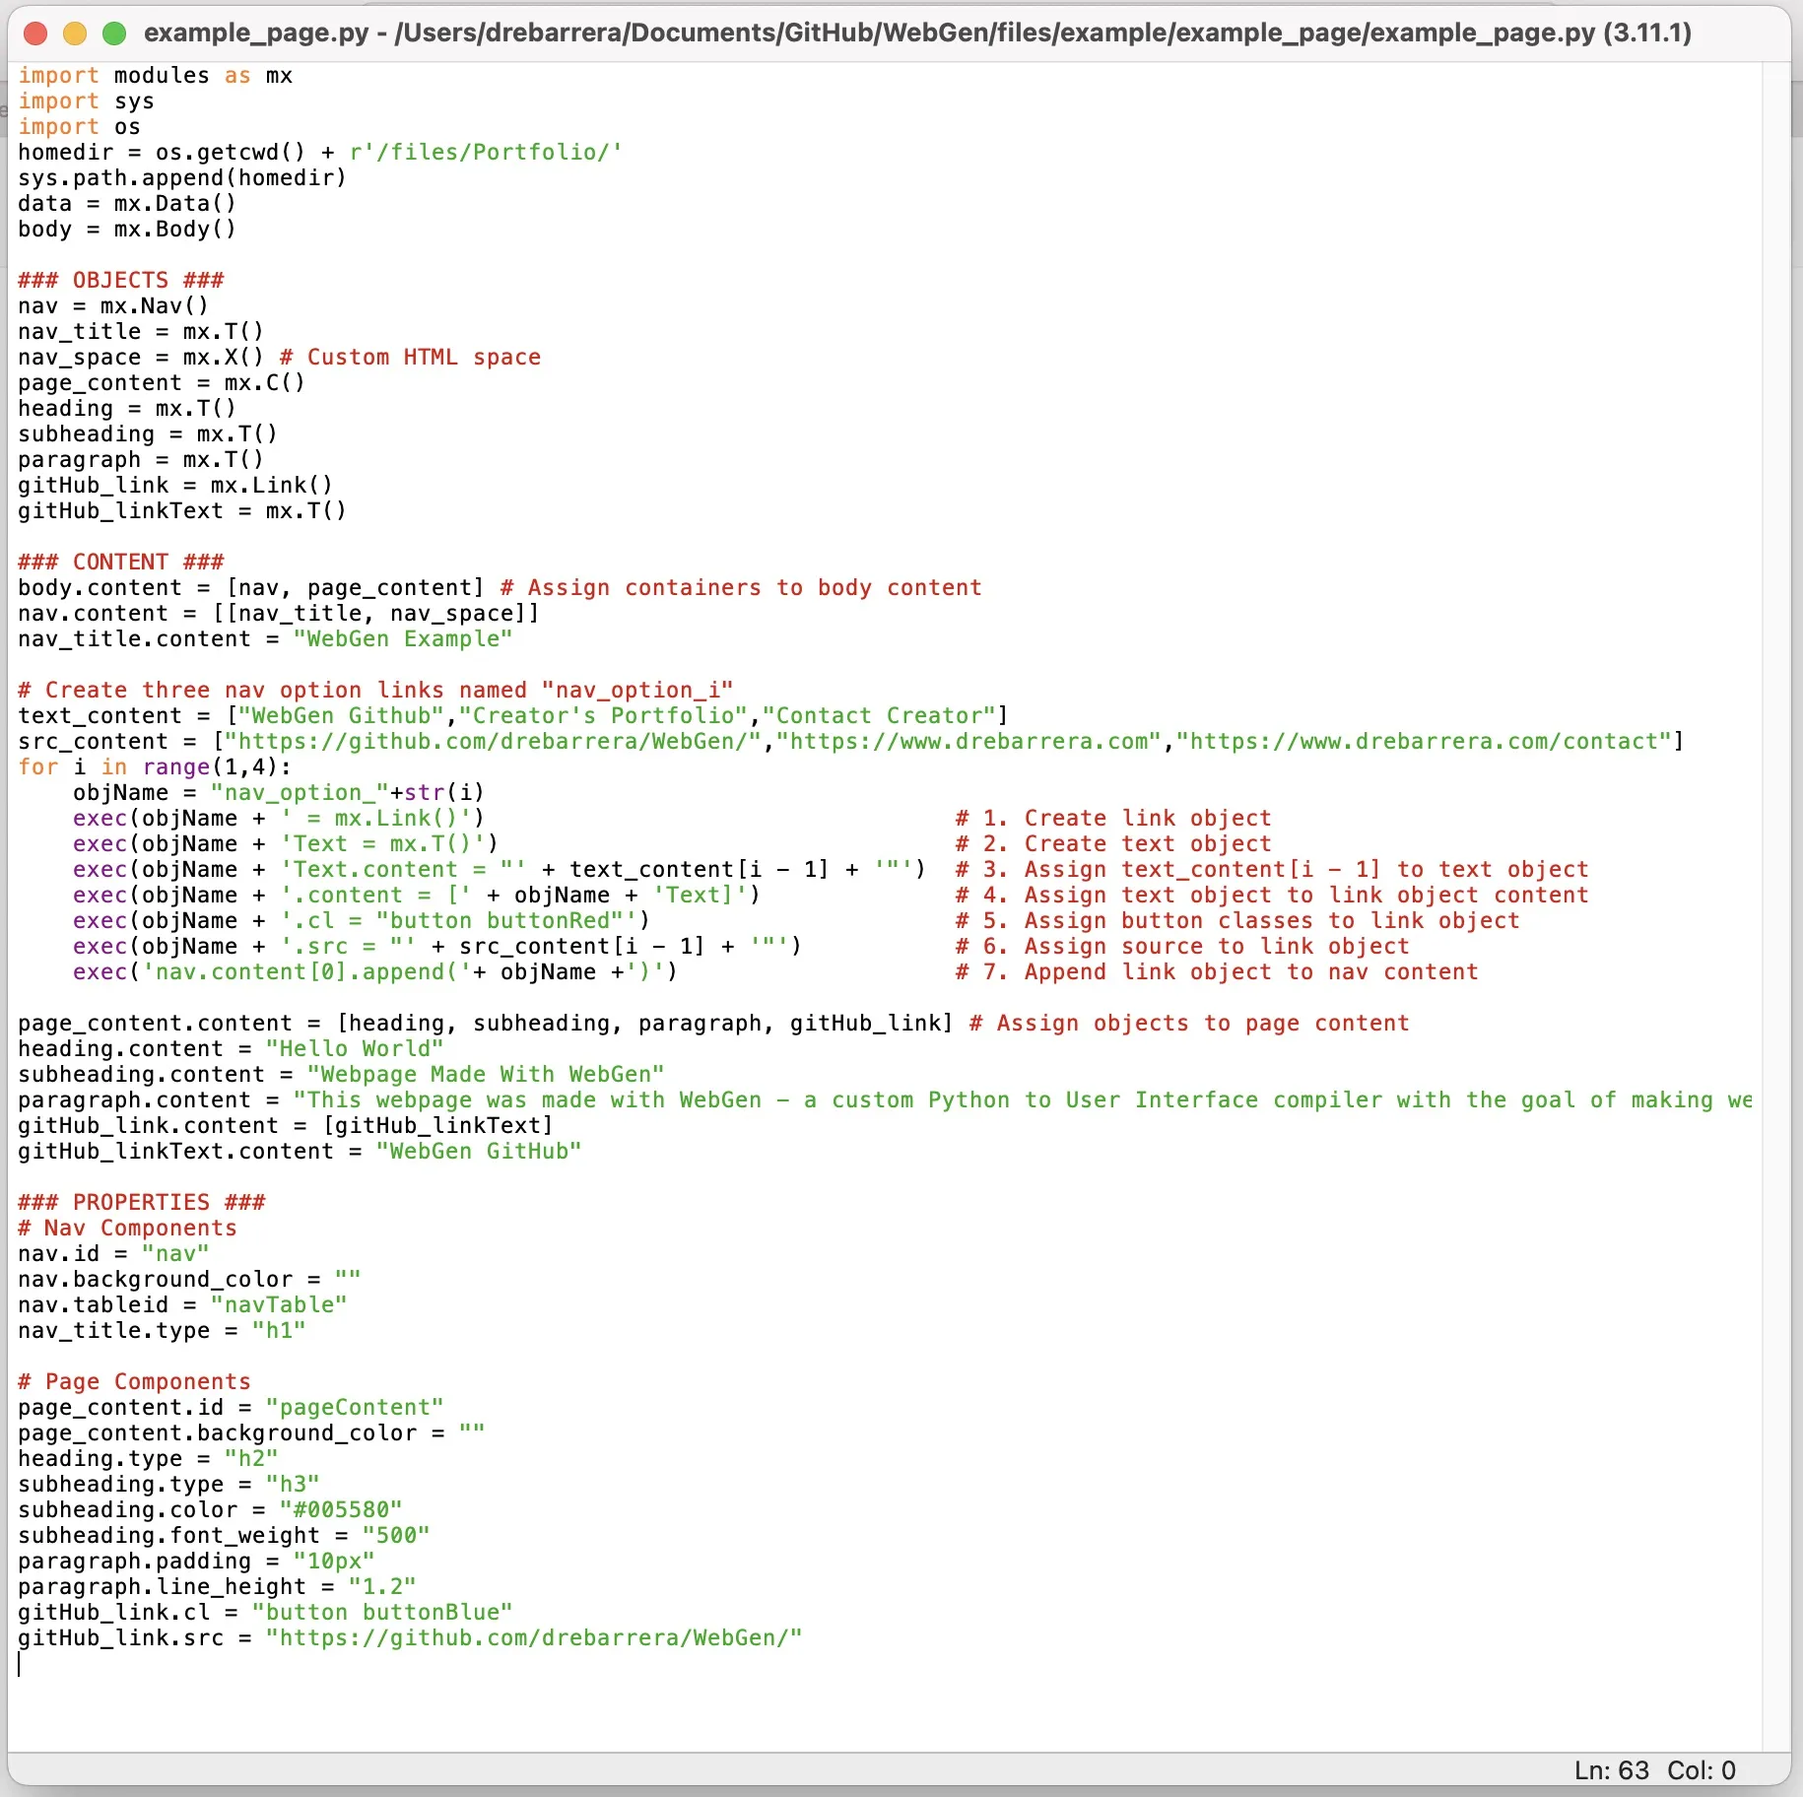Screen dimensions: 1803x1797
Task: Click the vertical scrollbar on the right
Action: [x=1775, y=887]
